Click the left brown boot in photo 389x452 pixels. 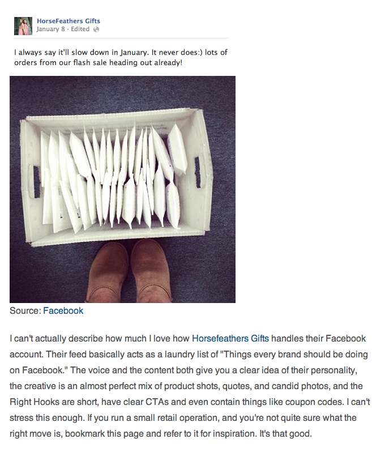tap(108, 272)
